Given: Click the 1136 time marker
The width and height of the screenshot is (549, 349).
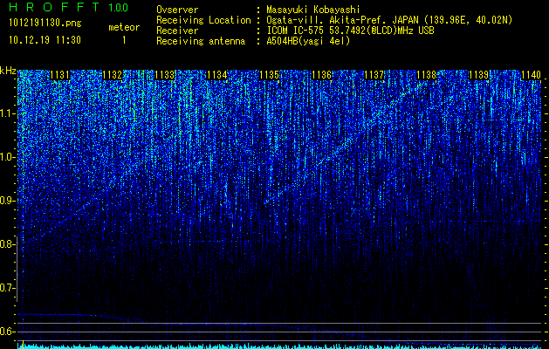Looking at the screenshot, I should click(322, 75).
